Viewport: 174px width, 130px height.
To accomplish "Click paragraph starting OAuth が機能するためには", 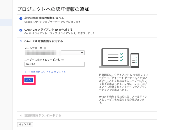I will click(123, 100).
